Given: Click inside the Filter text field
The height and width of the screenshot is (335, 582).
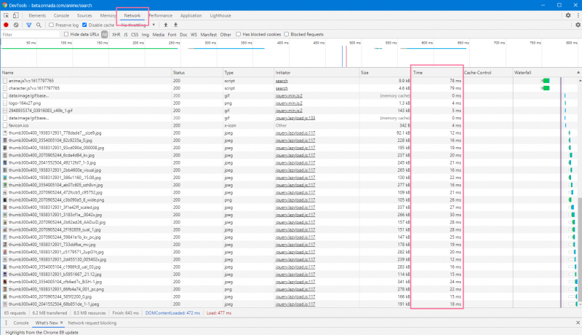Looking at the screenshot, I should (29, 34).
